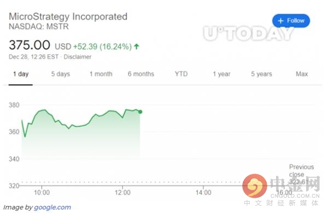Click the 12:00 time axis label
This screenshot has width=328, height=213.
pos(122,192)
